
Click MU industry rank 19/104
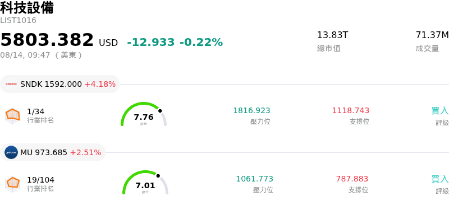tap(40, 180)
